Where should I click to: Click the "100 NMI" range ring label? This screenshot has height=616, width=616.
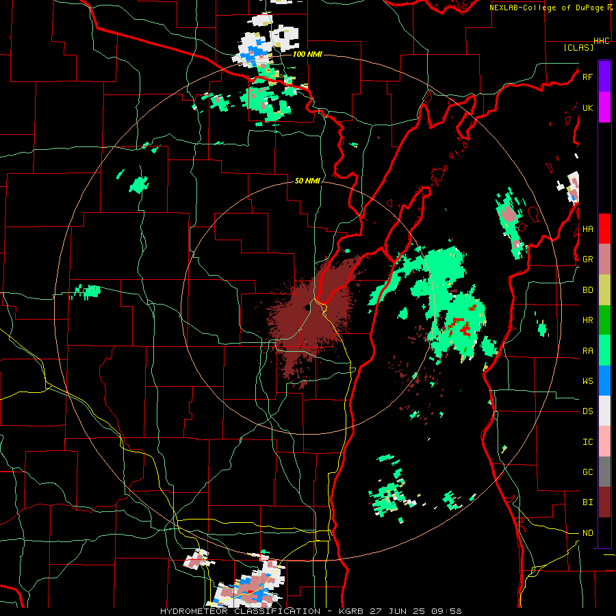point(307,54)
